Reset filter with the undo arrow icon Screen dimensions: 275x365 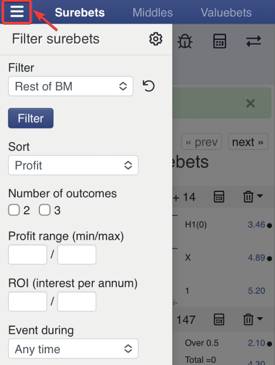coord(149,86)
